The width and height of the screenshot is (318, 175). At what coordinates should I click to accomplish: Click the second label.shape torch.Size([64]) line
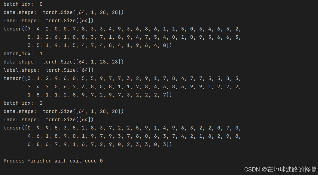(x=49, y=70)
